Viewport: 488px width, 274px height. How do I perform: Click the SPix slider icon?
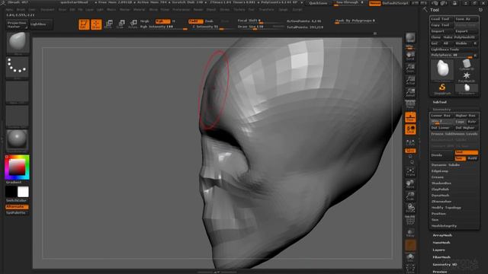(x=410, y=47)
